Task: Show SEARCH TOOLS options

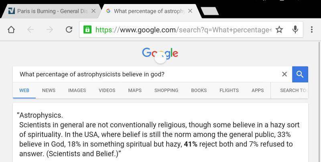Action: [294, 90]
